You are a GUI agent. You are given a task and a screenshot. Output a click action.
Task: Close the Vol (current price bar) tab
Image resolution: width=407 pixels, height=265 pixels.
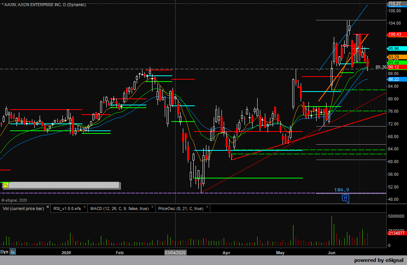point(48,207)
